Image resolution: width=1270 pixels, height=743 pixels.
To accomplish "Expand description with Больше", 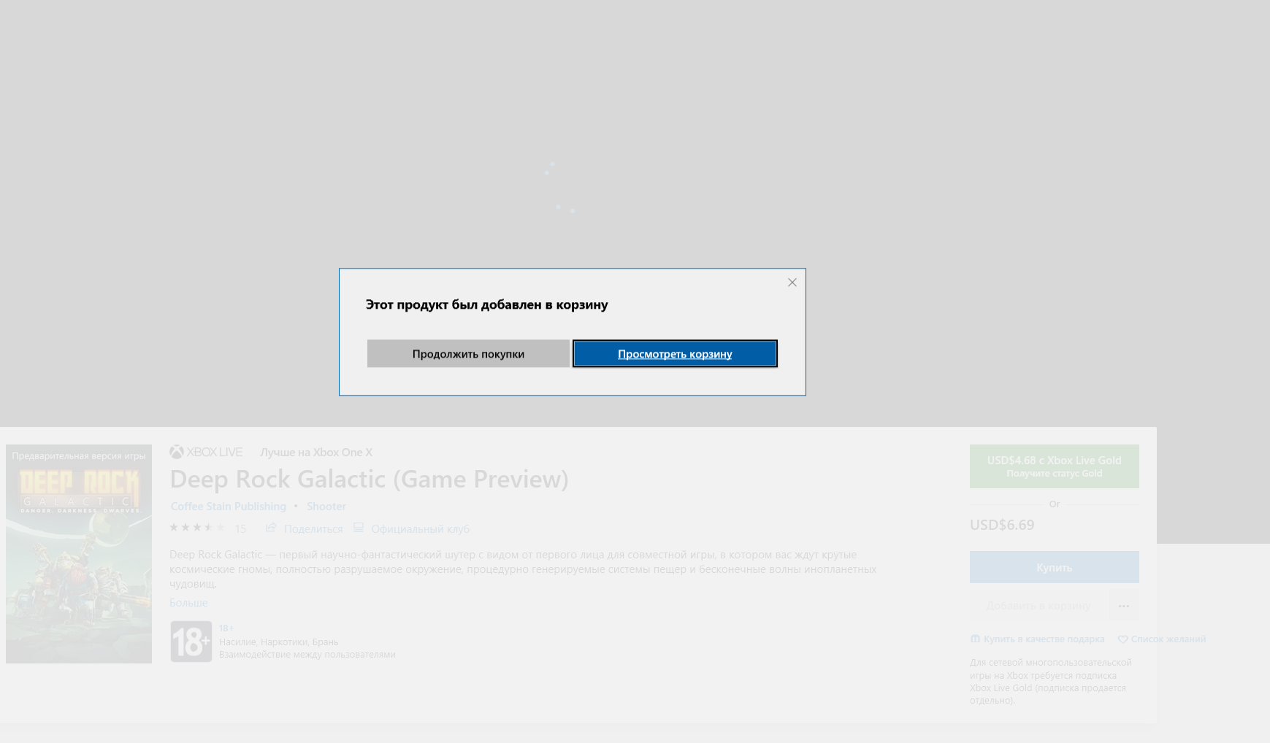I will [188, 602].
